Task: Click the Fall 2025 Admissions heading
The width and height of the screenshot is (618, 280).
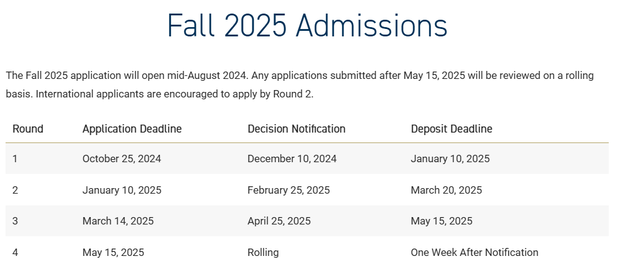Action: click(x=307, y=26)
